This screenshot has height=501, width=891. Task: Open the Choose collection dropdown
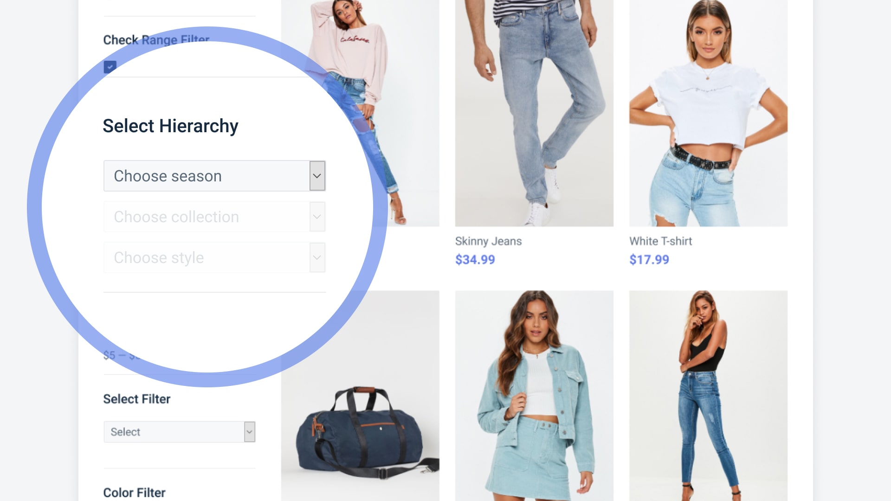[x=214, y=217]
